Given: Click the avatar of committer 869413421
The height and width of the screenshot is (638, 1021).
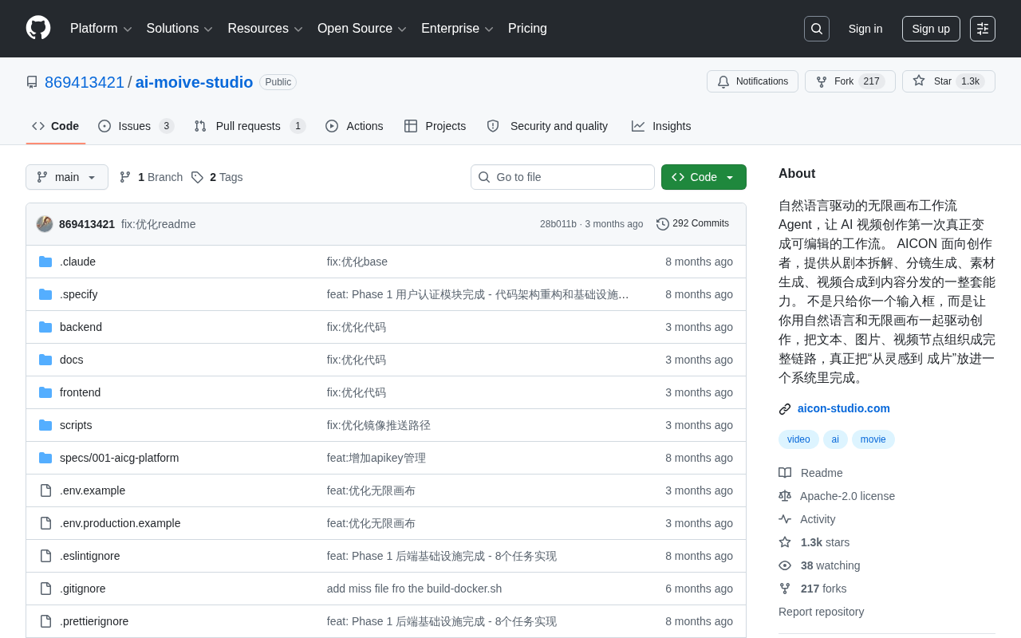Looking at the screenshot, I should tap(45, 224).
